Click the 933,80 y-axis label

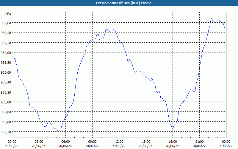6,63
